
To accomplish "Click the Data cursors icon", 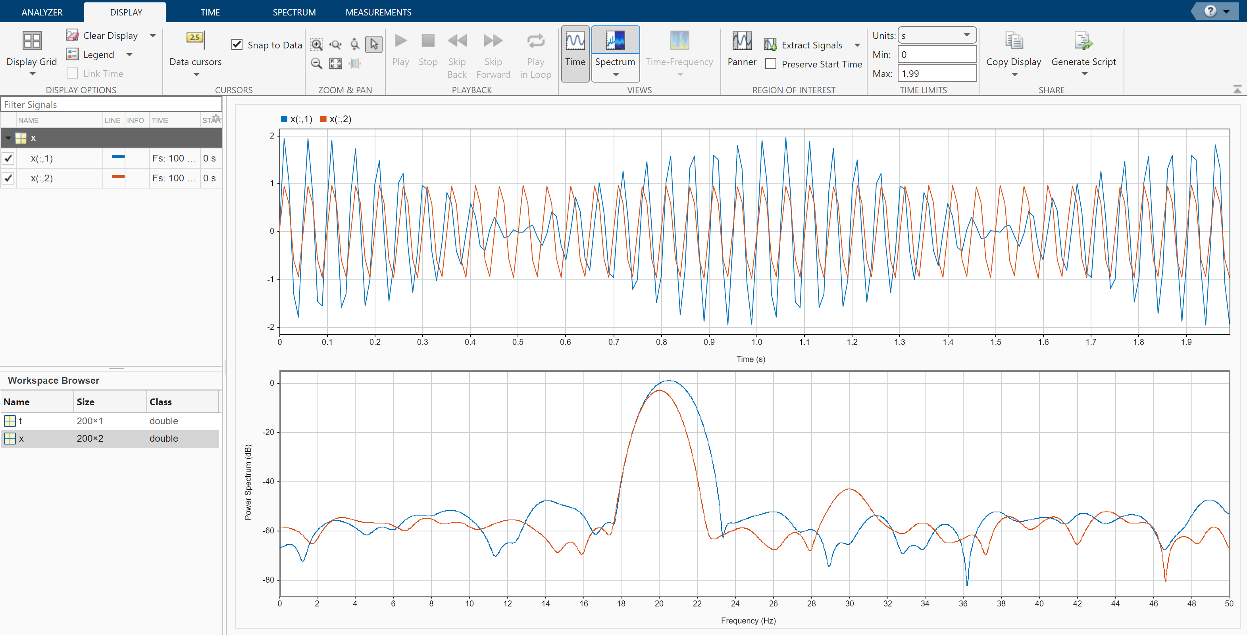I will click(x=195, y=39).
